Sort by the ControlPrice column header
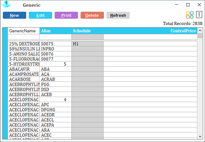The image size is (205, 142). 150,31
